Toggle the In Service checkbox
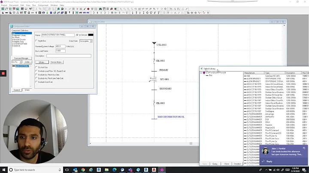The image size is (309, 173). (77, 35)
